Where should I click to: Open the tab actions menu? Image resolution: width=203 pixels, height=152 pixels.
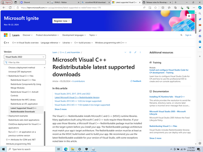[16, 2]
